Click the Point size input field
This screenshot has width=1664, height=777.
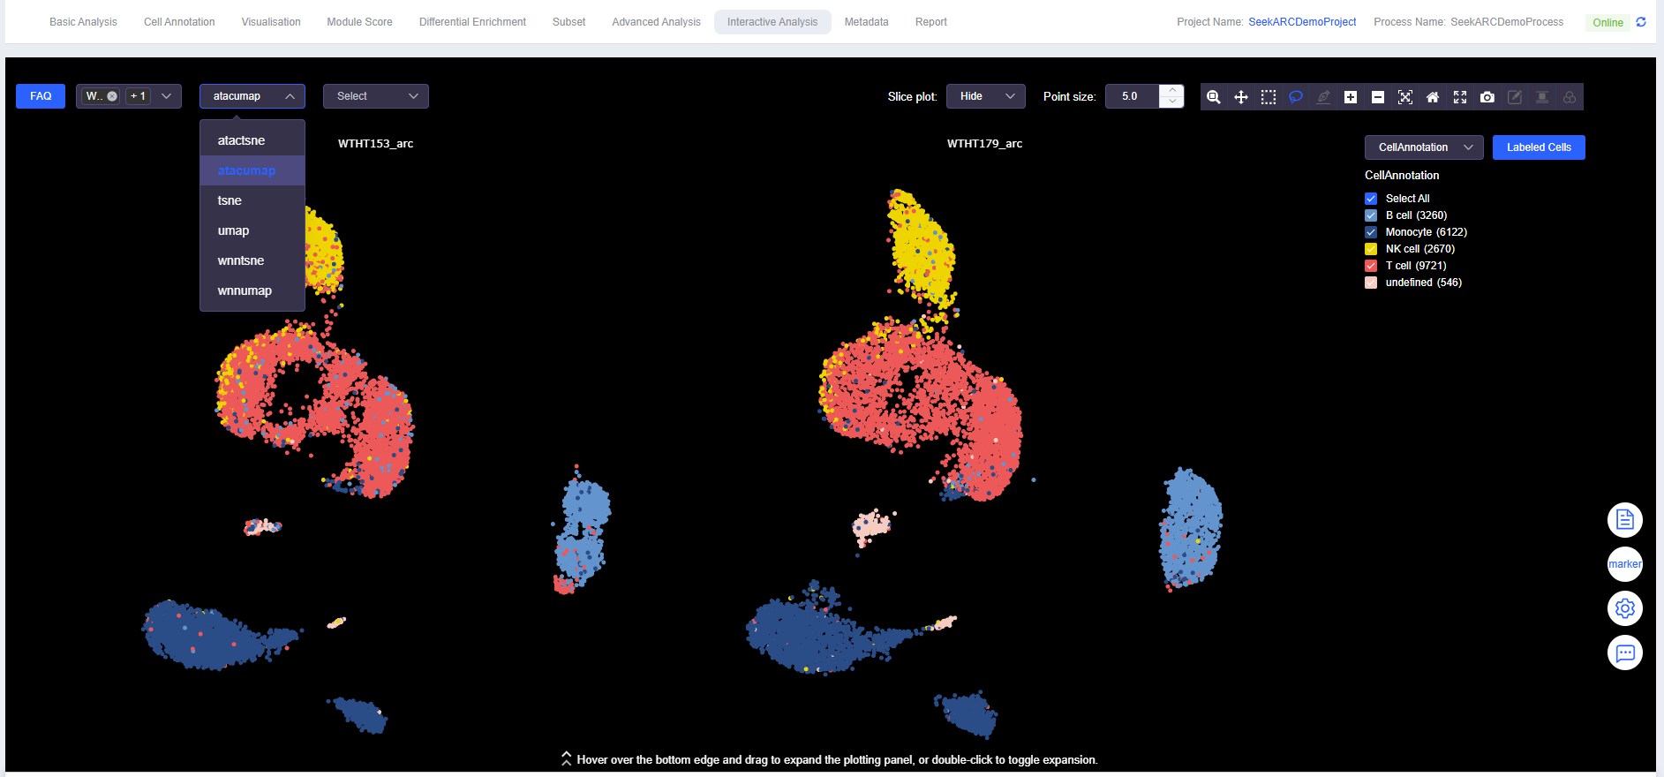click(x=1133, y=96)
